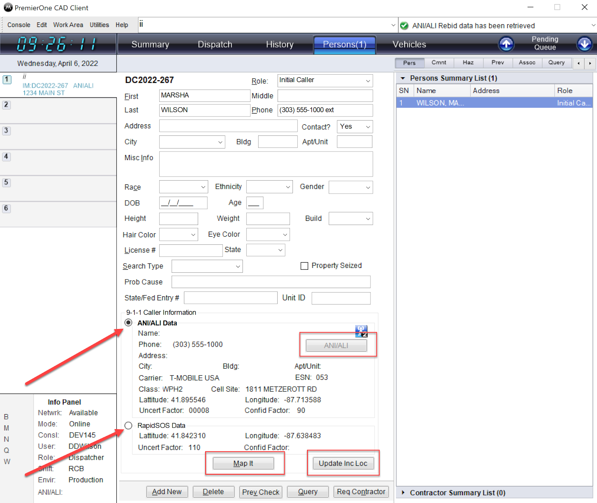Select work area slot number 1 icon
The width and height of the screenshot is (597, 503).
click(7, 79)
